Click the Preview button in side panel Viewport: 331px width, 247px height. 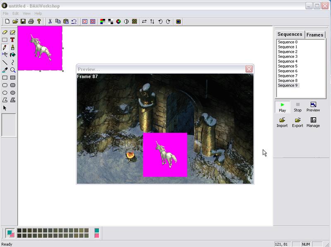tap(313, 107)
